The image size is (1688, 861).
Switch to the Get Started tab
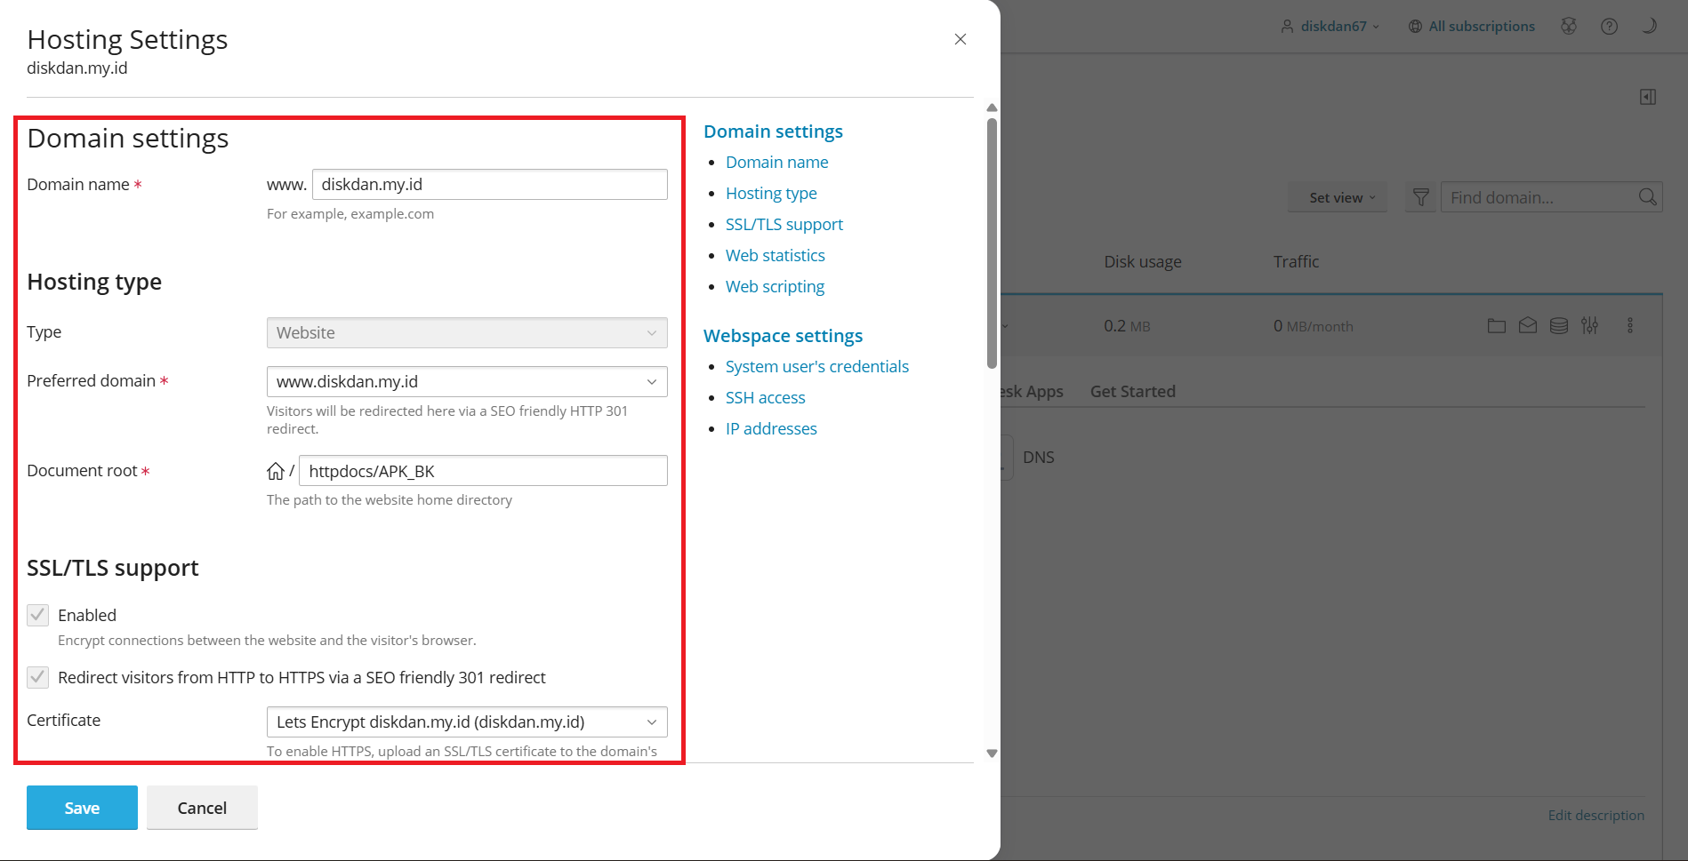pos(1132,392)
